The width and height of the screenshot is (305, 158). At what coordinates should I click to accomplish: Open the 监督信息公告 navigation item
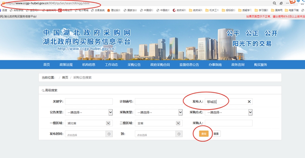[189, 64]
